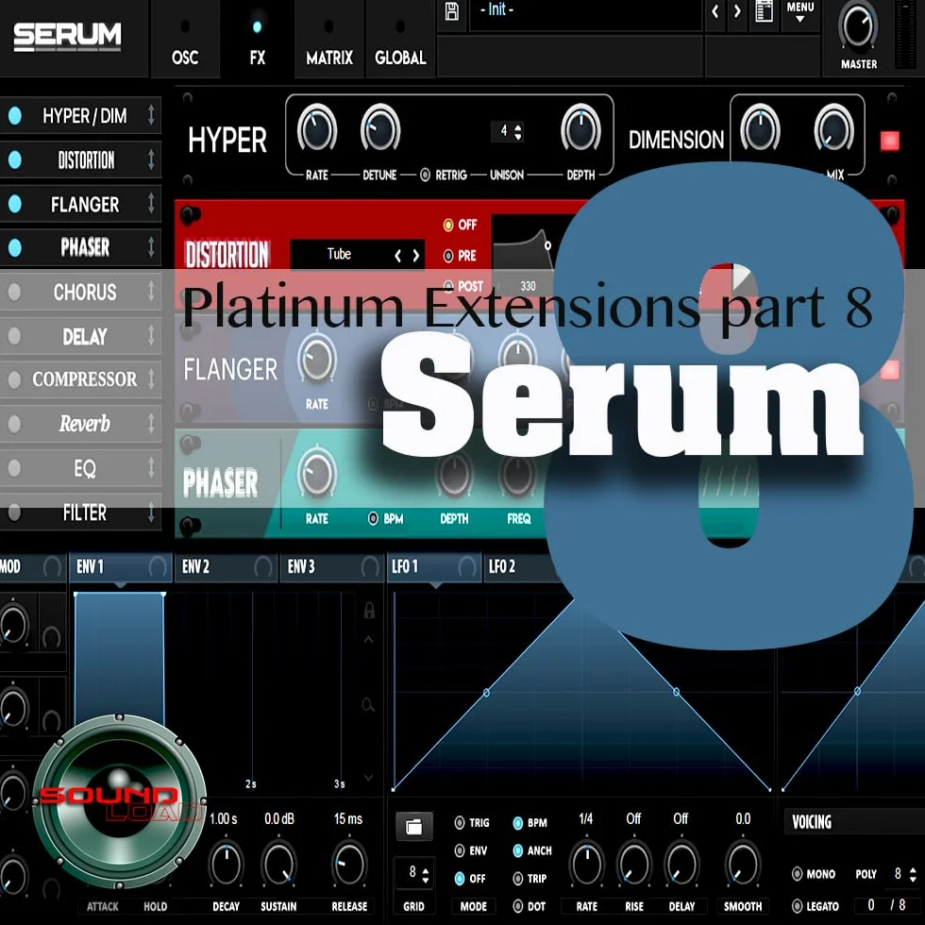Click the Init preset name field
The width and height of the screenshot is (925, 925).
click(585, 10)
